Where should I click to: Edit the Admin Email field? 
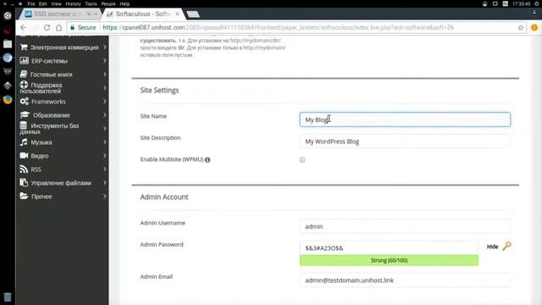pyautogui.click(x=405, y=280)
